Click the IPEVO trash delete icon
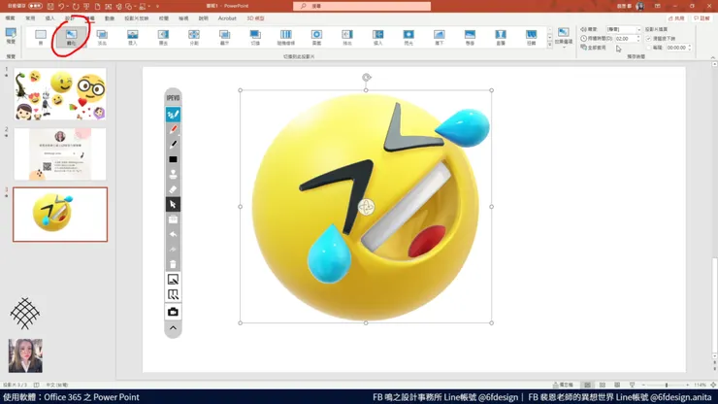 (x=173, y=264)
